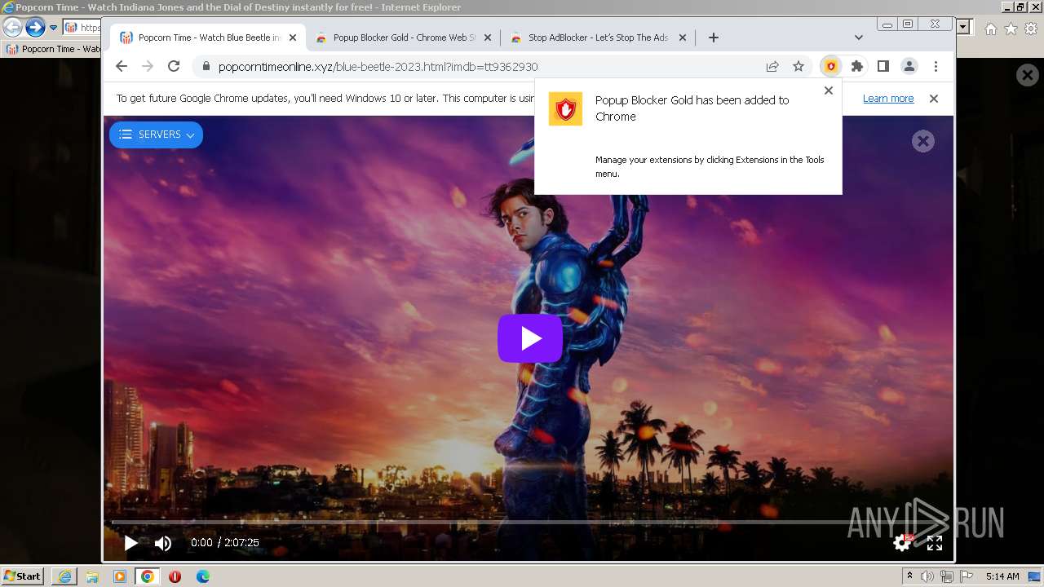Click Popup Blocker Gold shield logo in popup

[x=565, y=108]
